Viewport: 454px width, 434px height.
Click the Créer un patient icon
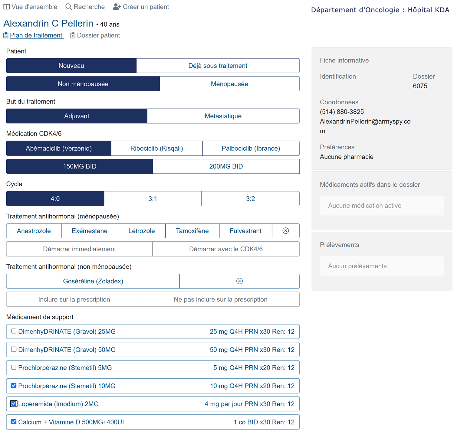pyautogui.click(x=117, y=7)
